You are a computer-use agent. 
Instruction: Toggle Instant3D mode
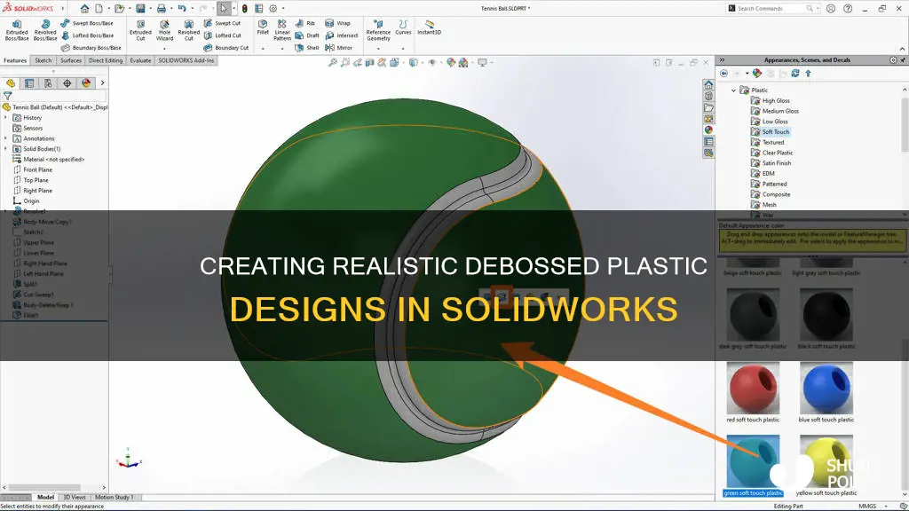click(429, 28)
